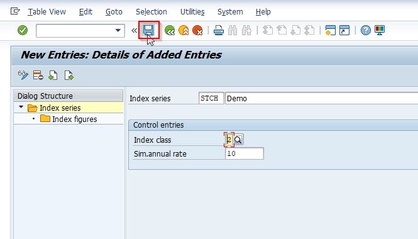Go to Next Page icon
418x239 pixels.
click(295, 30)
